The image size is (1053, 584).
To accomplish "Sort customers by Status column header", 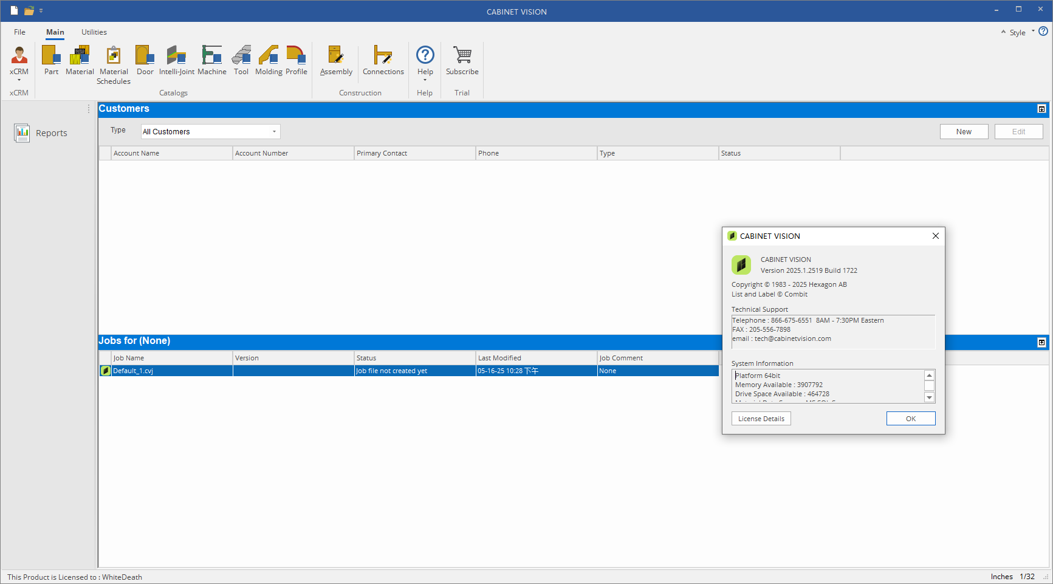I will point(780,153).
